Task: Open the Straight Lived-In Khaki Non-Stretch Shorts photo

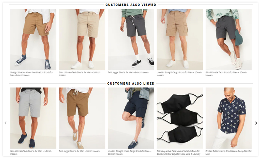Action: click(x=33, y=39)
